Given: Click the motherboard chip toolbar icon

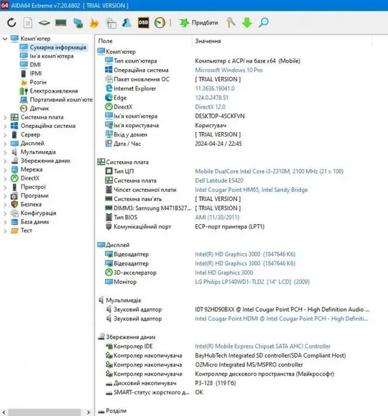Looking at the screenshot, I should click(44, 23).
